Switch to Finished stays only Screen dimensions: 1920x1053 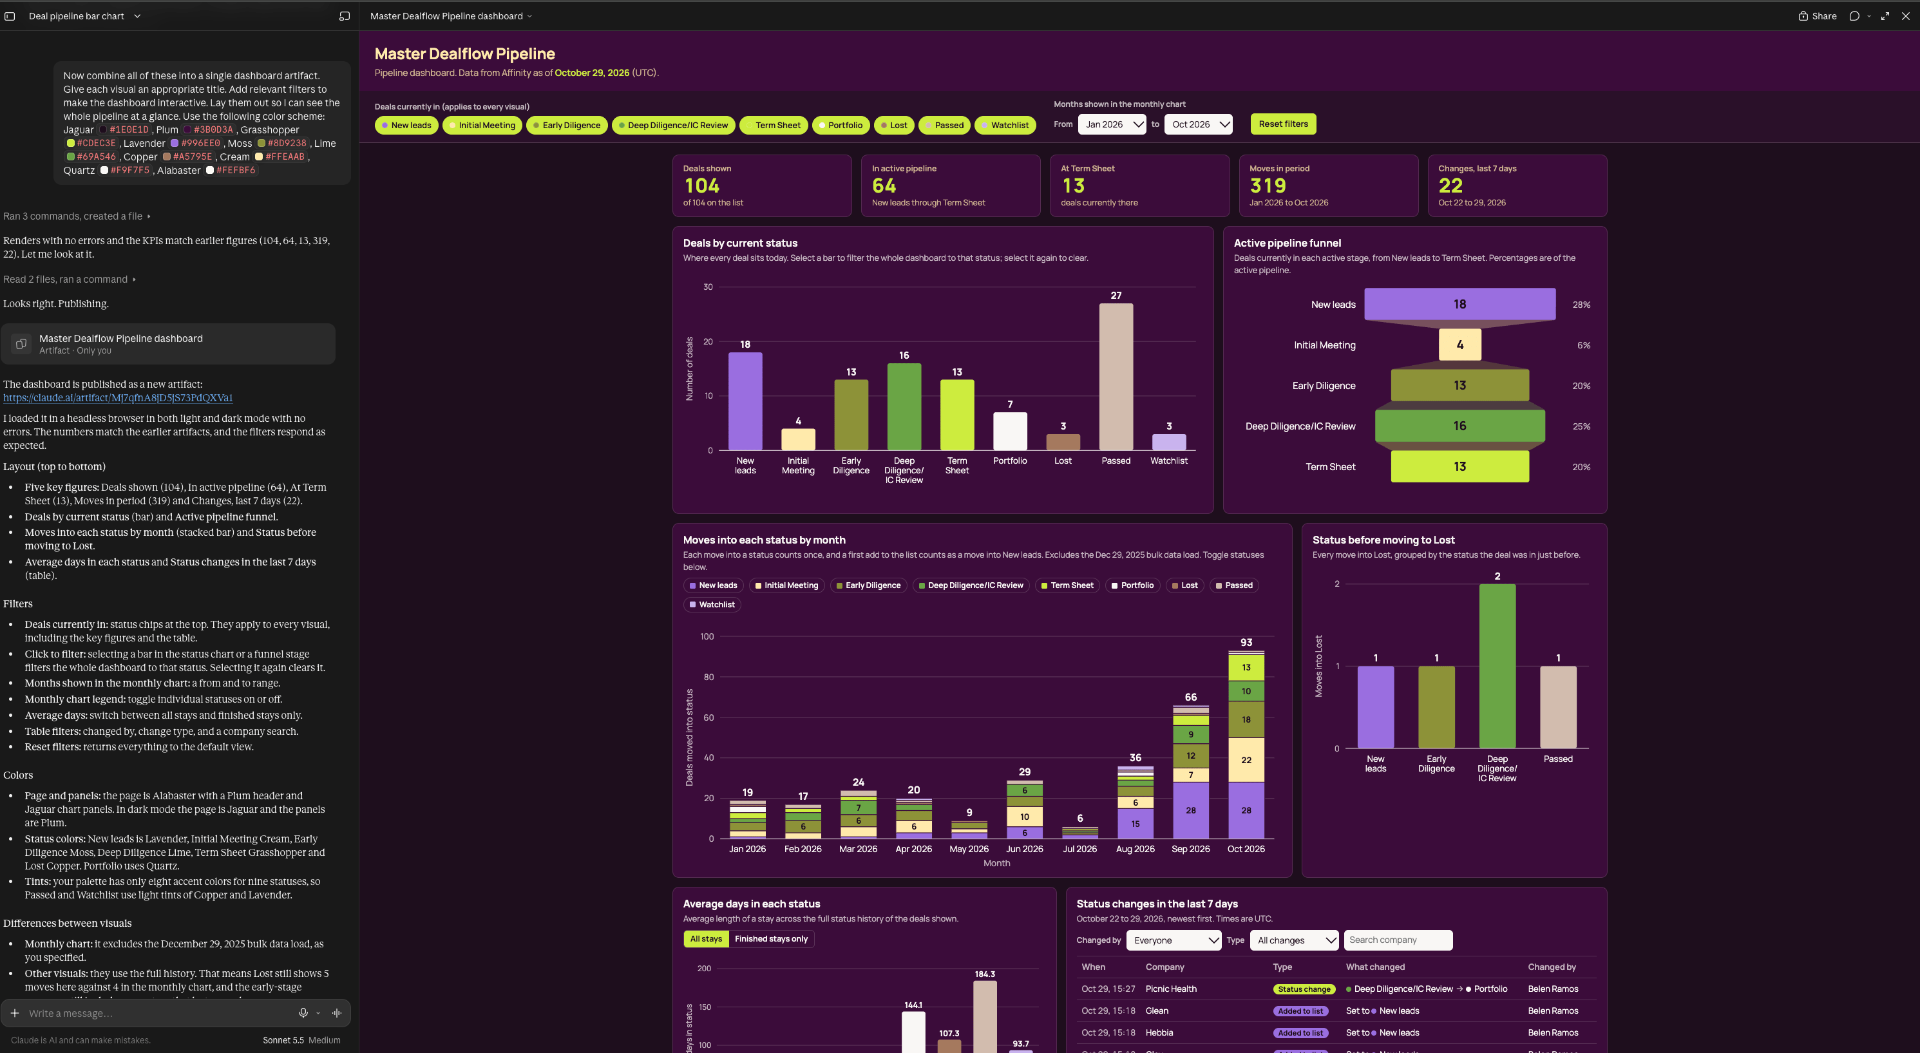coord(771,939)
